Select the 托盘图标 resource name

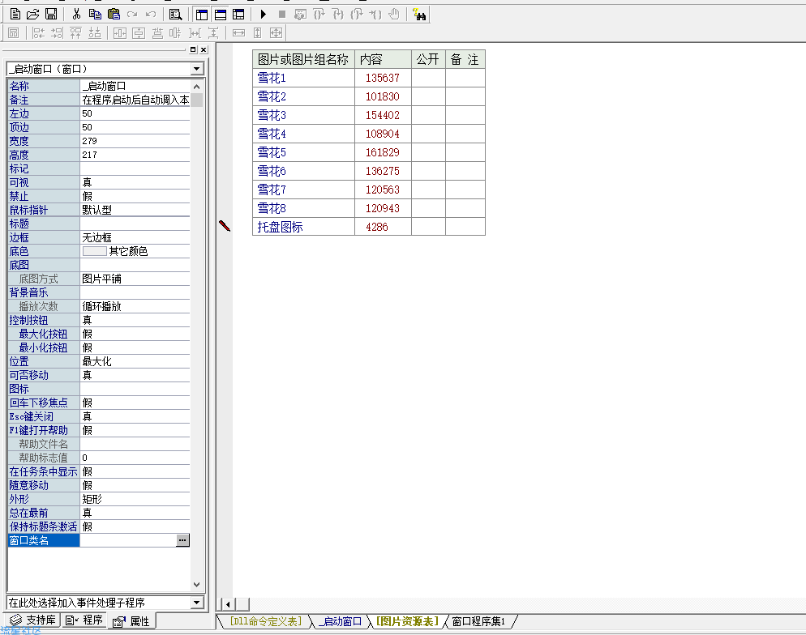click(280, 227)
